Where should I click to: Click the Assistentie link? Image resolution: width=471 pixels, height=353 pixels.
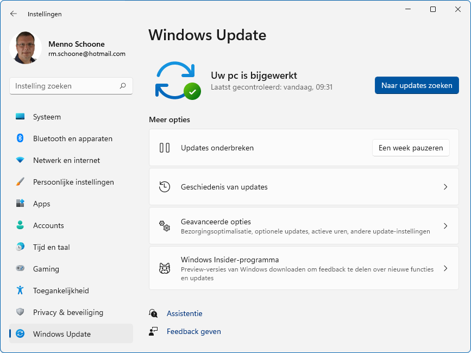coord(185,313)
